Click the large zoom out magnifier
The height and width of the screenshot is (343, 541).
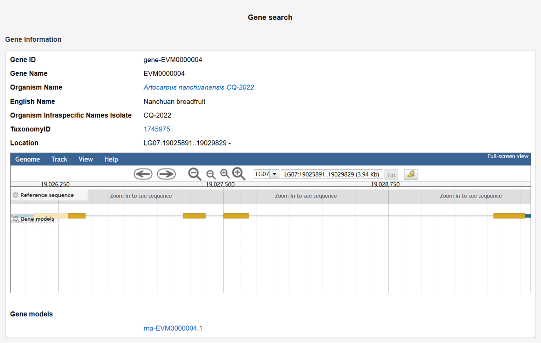click(x=194, y=174)
